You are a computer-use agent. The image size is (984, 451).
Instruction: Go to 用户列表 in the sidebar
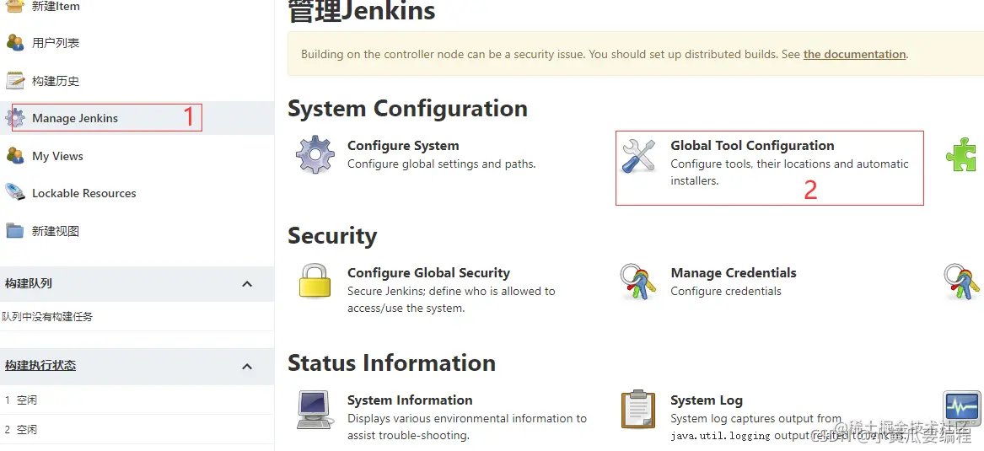point(56,43)
